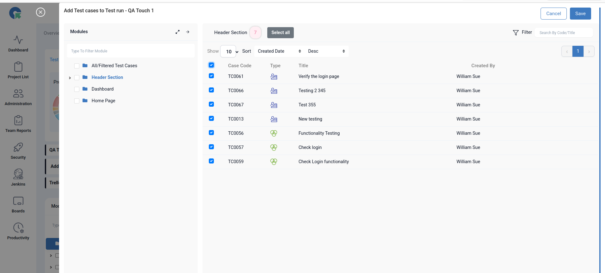Open Project List from the sidebar

coord(18,67)
